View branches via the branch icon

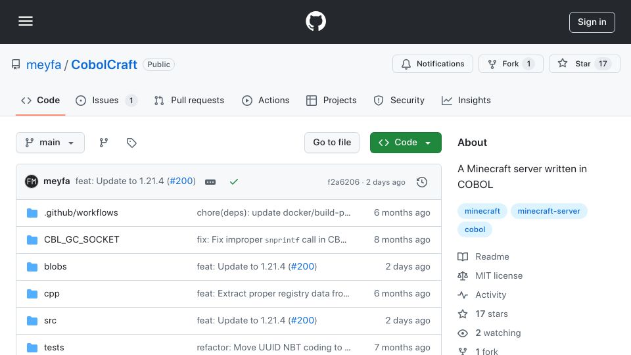point(104,143)
